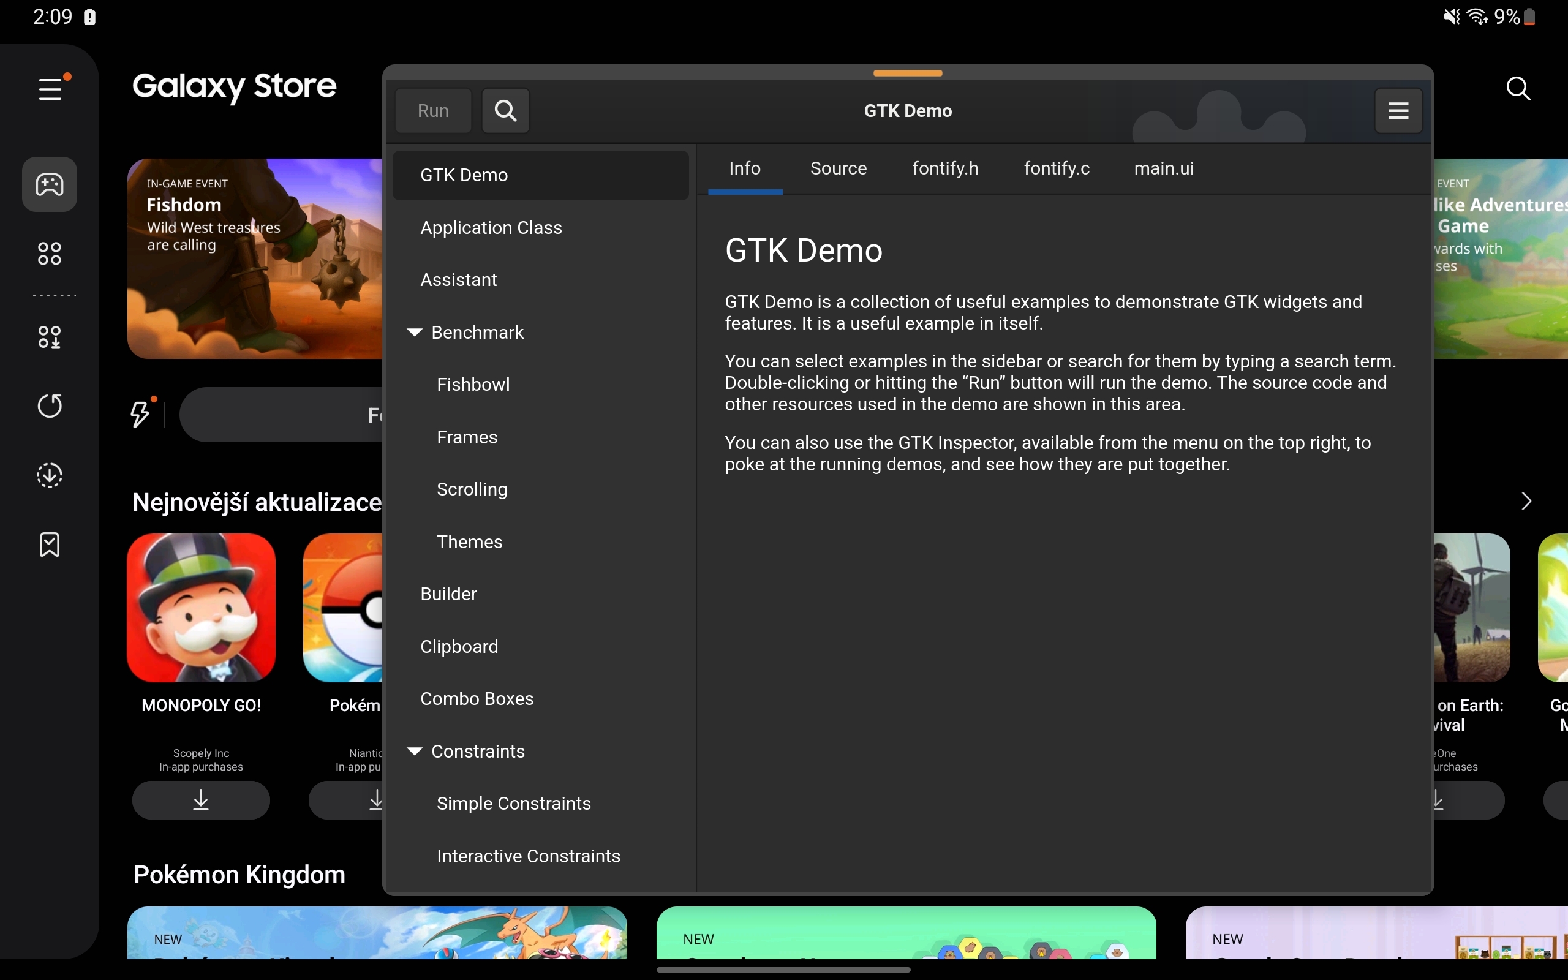The width and height of the screenshot is (1568, 980).
Task: Open the Updates circular arrow icon
Action: tap(50, 406)
